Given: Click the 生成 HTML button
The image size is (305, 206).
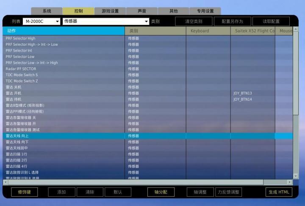Looking at the screenshot, I should pyautogui.click(x=279, y=192).
